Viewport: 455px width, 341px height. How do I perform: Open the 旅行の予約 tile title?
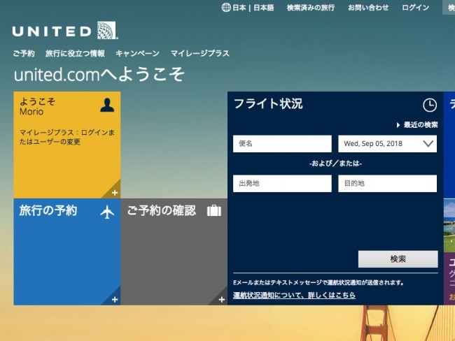[x=48, y=210]
